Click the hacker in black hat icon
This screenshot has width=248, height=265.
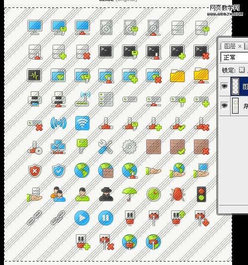(x=106, y=194)
